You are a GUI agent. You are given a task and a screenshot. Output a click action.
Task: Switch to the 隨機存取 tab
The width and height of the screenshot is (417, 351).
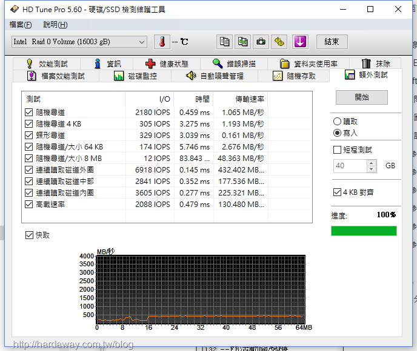tap(294, 76)
